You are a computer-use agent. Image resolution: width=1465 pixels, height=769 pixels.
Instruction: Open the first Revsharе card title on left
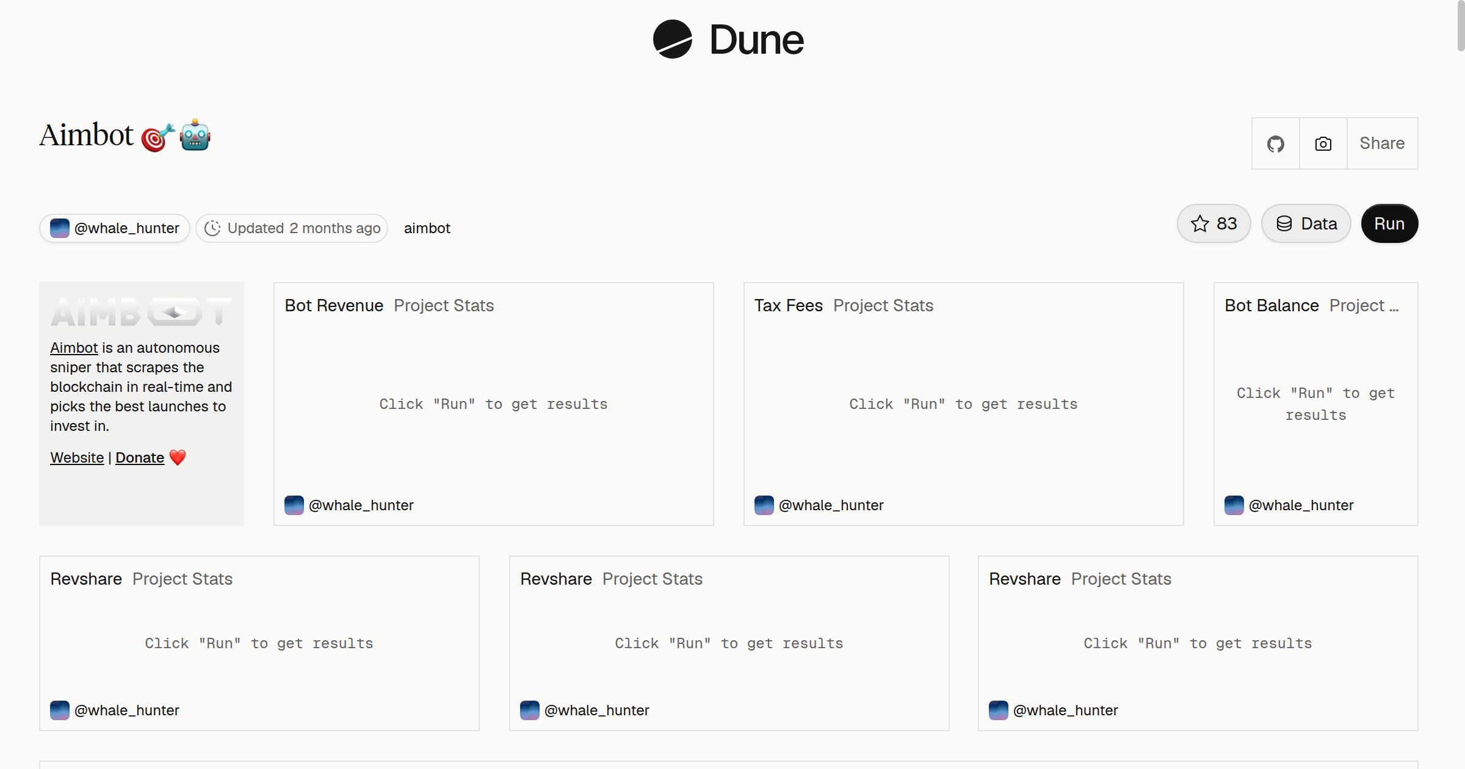(x=86, y=579)
